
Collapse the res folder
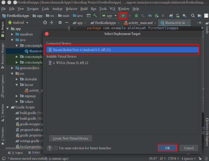pyautogui.click(x=12, y=74)
